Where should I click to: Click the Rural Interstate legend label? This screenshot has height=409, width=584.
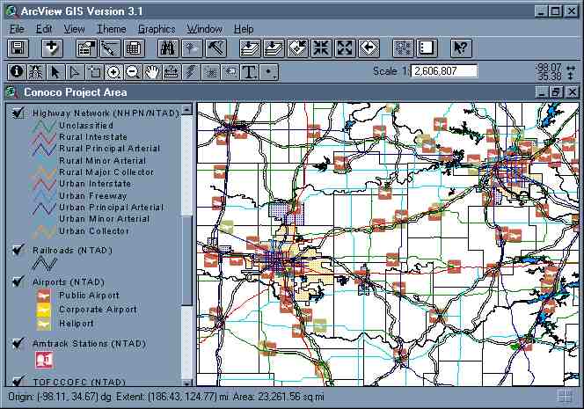coord(93,136)
